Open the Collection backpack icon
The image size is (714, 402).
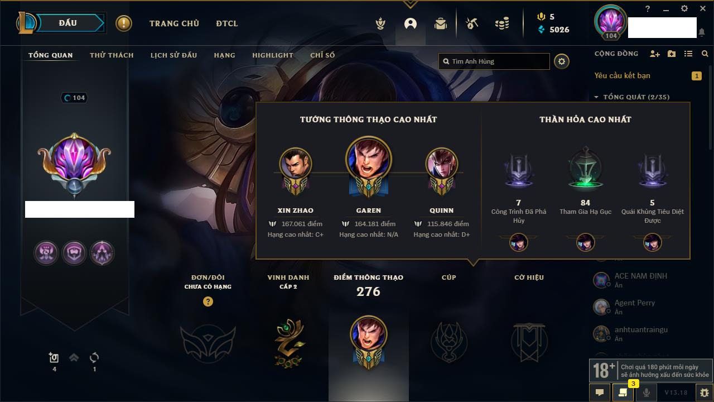tap(441, 23)
